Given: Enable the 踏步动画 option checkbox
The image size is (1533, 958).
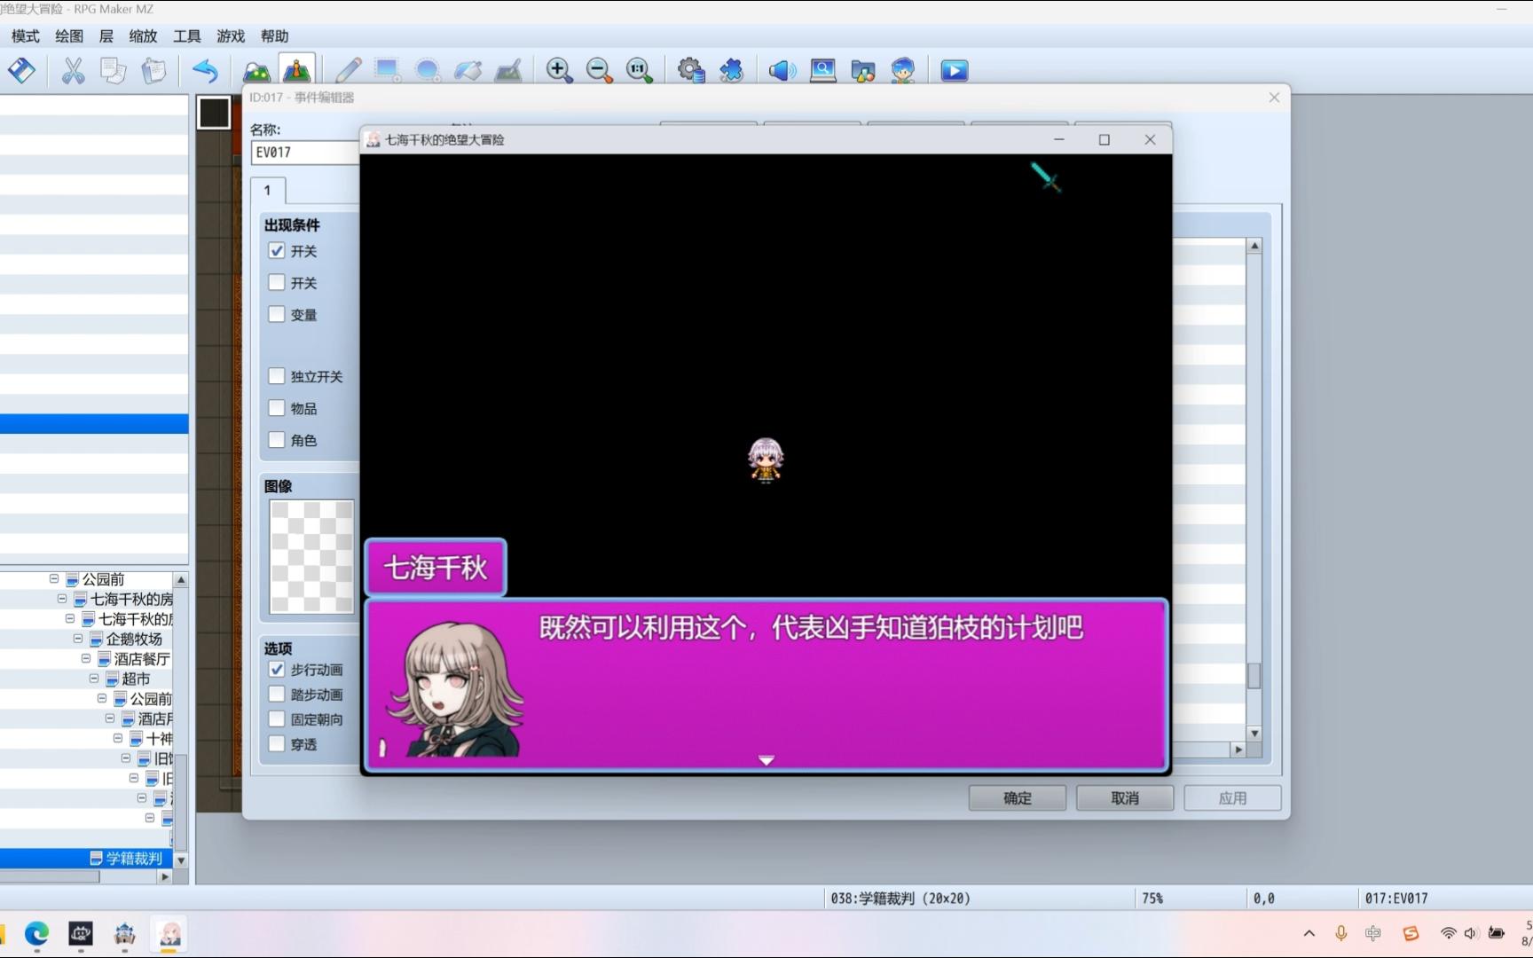Looking at the screenshot, I should 277,695.
